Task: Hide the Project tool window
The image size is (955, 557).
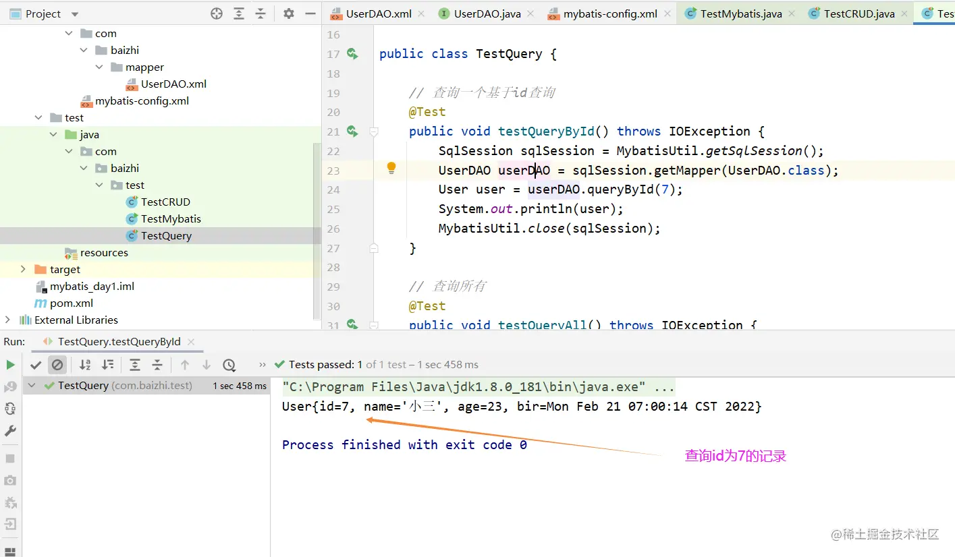Action: [x=310, y=13]
